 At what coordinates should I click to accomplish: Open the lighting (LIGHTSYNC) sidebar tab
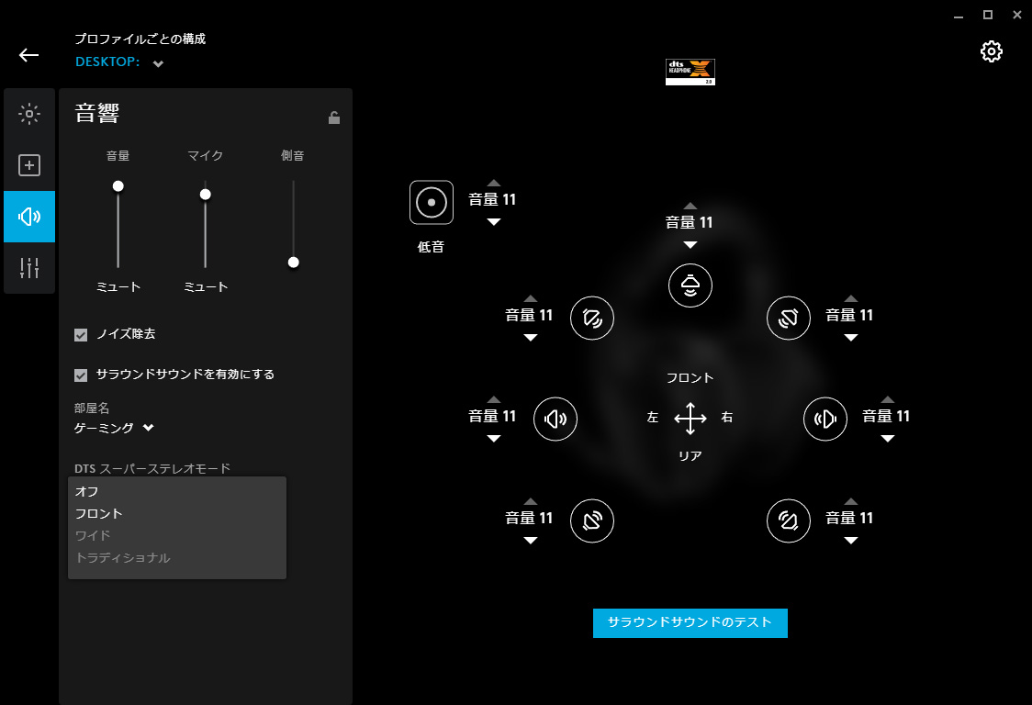click(29, 114)
